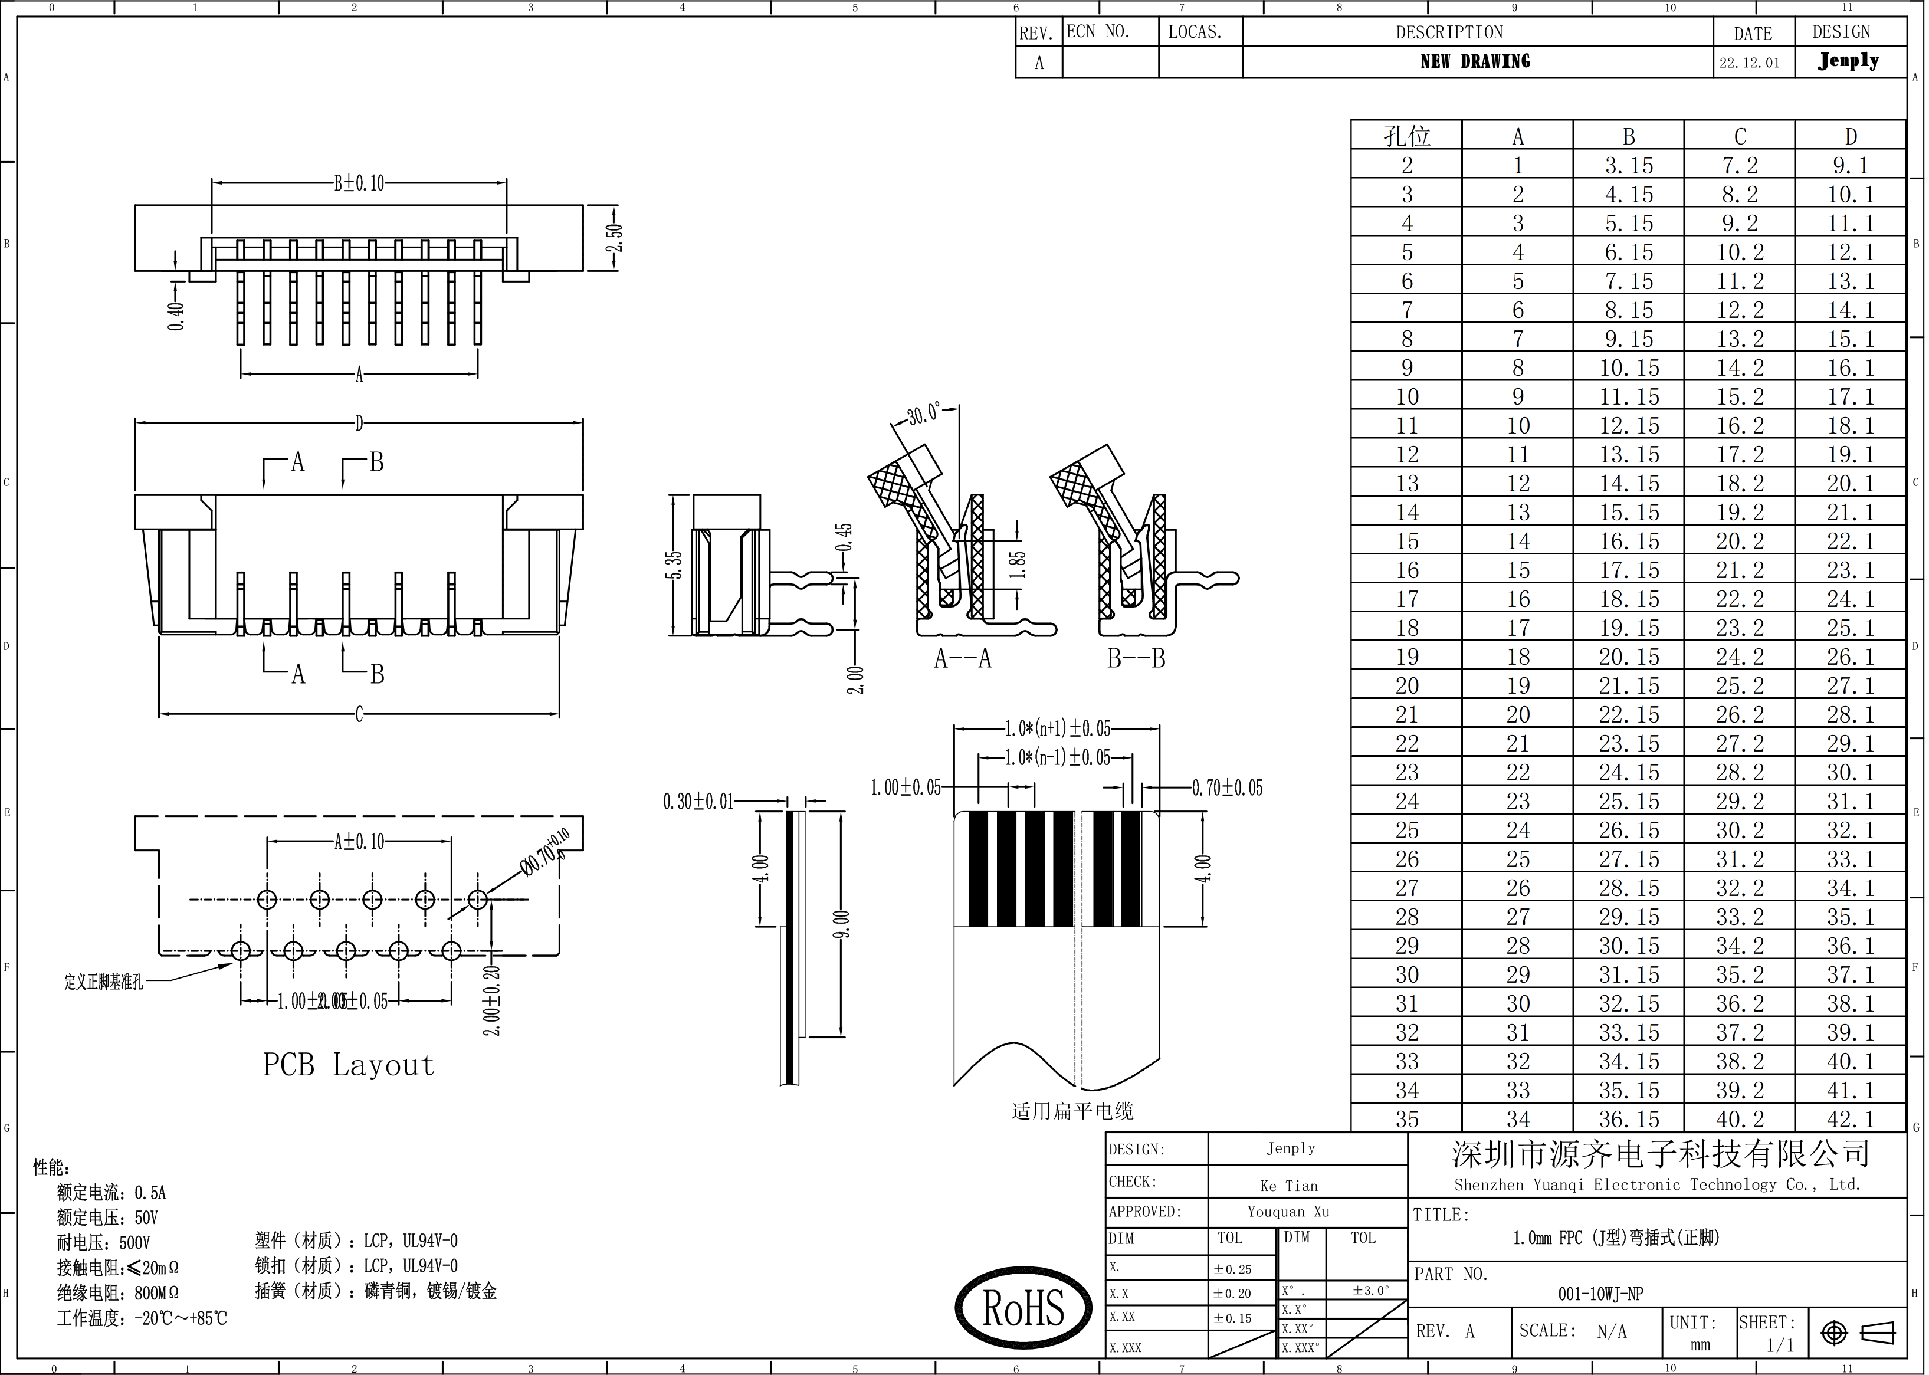The image size is (1929, 1375).
Task: Select the 2.50 dimension on top view
Action: tap(614, 237)
